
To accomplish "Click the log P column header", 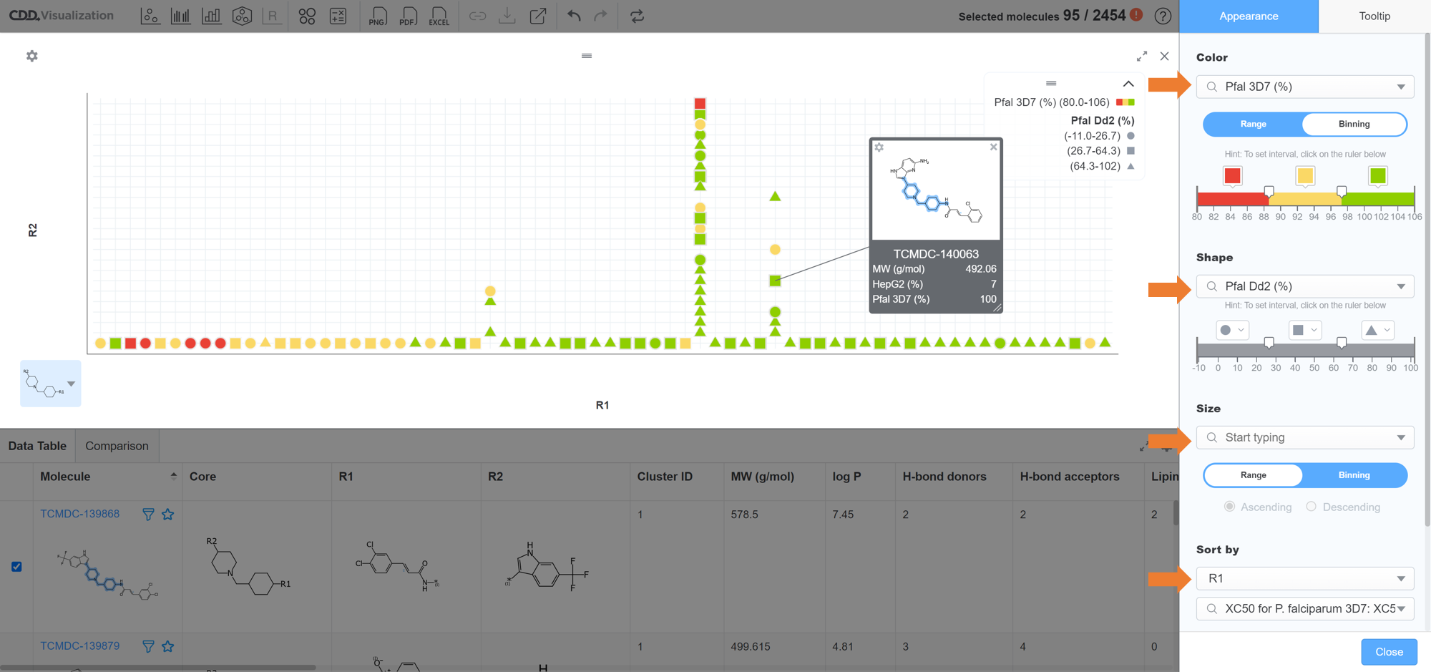I will (x=846, y=477).
